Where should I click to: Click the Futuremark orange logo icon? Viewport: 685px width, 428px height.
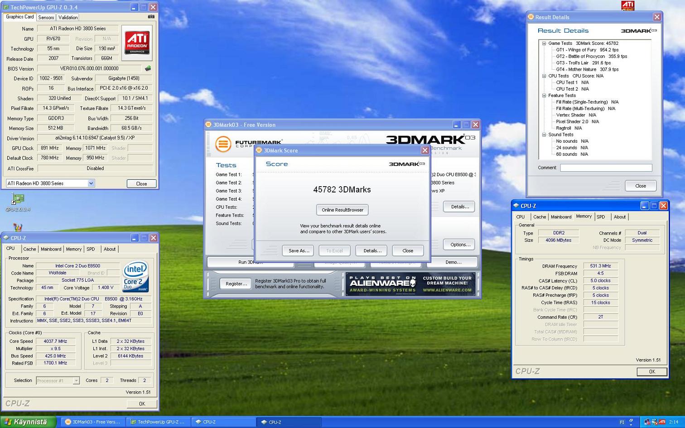click(x=223, y=144)
